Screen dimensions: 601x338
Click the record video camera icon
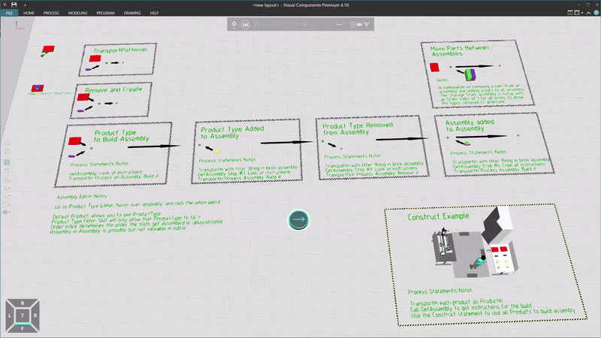click(360, 24)
